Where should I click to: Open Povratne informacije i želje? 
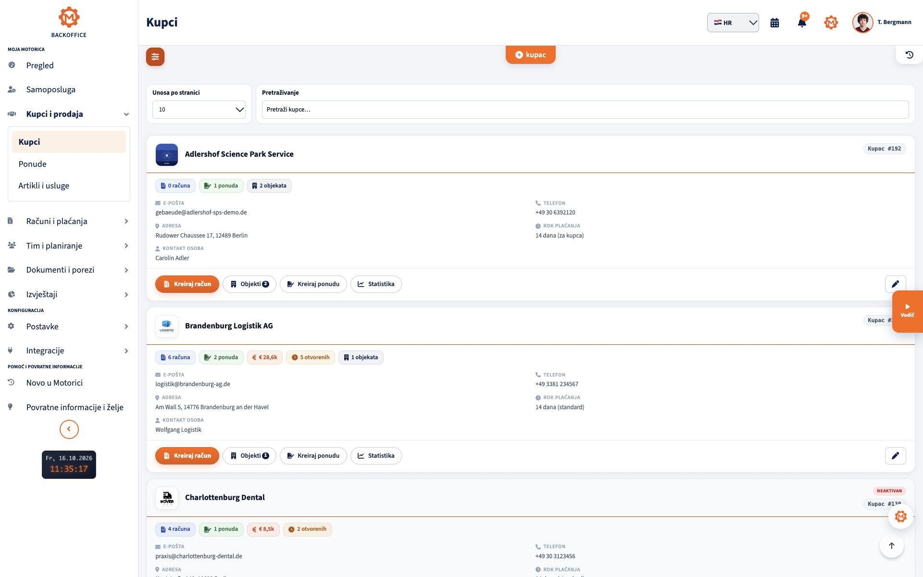coord(69,407)
